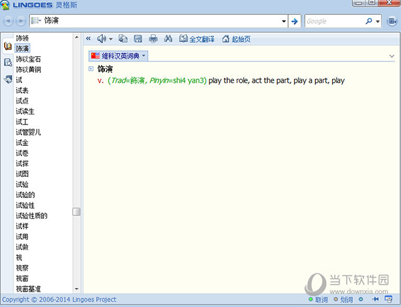Screen dimensions: 401x307
Task: Select 试表 in the word list
Action: (x=22, y=90)
